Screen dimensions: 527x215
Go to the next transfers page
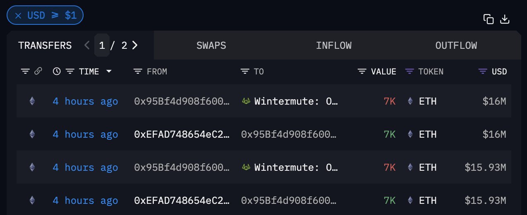(x=135, y=45)
